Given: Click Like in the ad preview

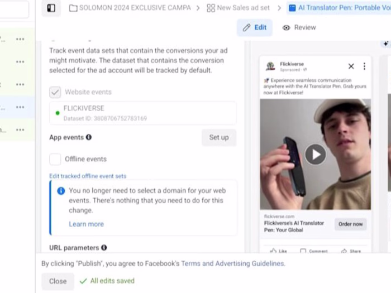Looking at the screenshot, I should 279,251.
